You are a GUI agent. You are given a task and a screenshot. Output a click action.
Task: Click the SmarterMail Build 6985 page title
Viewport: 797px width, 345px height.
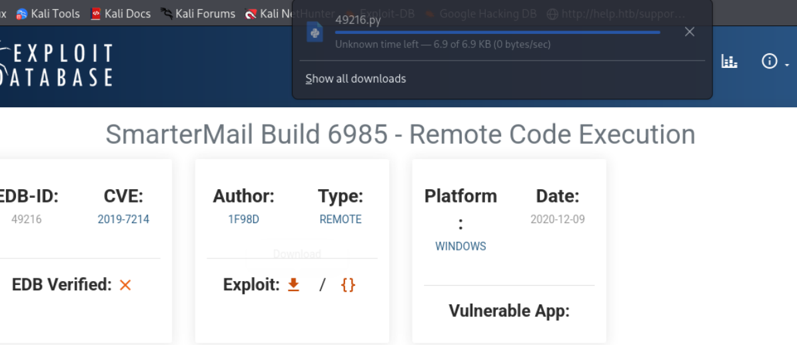tap(400, 135)
